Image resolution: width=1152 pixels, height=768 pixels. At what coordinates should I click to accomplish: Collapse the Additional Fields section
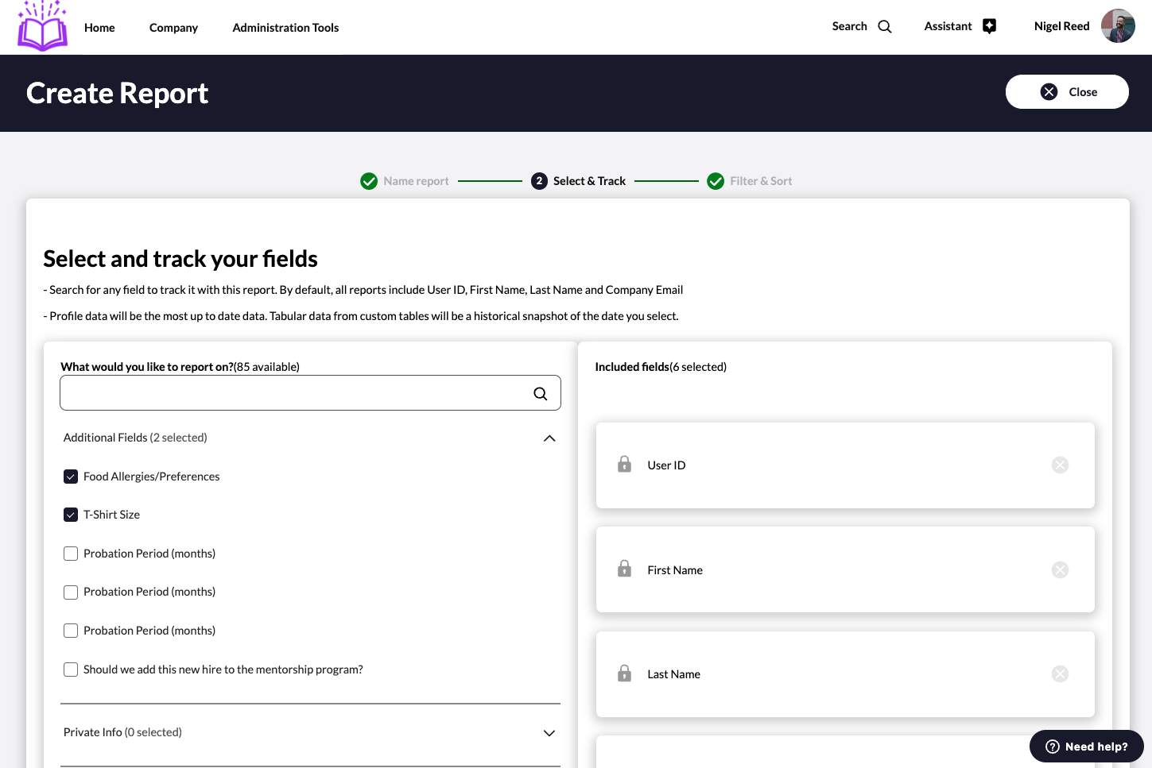pos(549,438)
